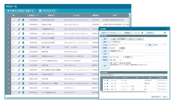Screen dimensions: 175x104
Task: Click 中島市土木課 customer name cell
Action: point(51,25)
